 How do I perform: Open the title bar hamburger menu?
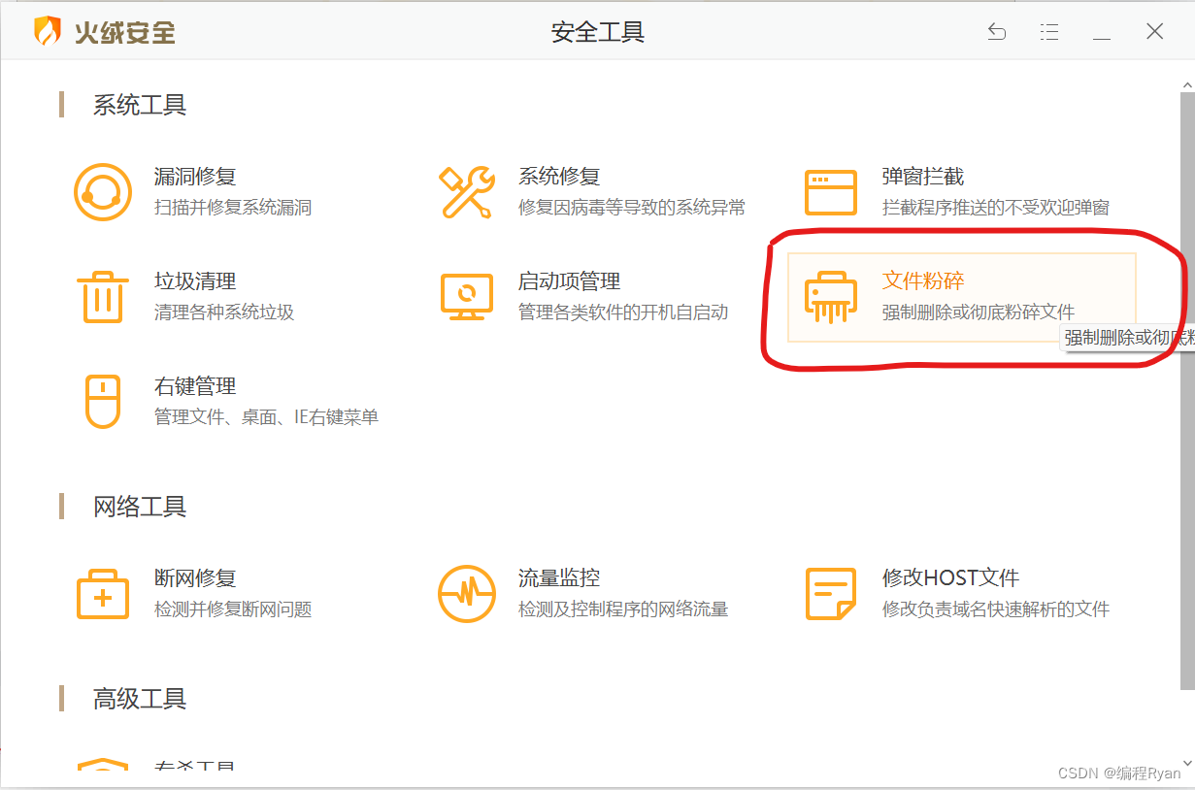pos(1049,32)
